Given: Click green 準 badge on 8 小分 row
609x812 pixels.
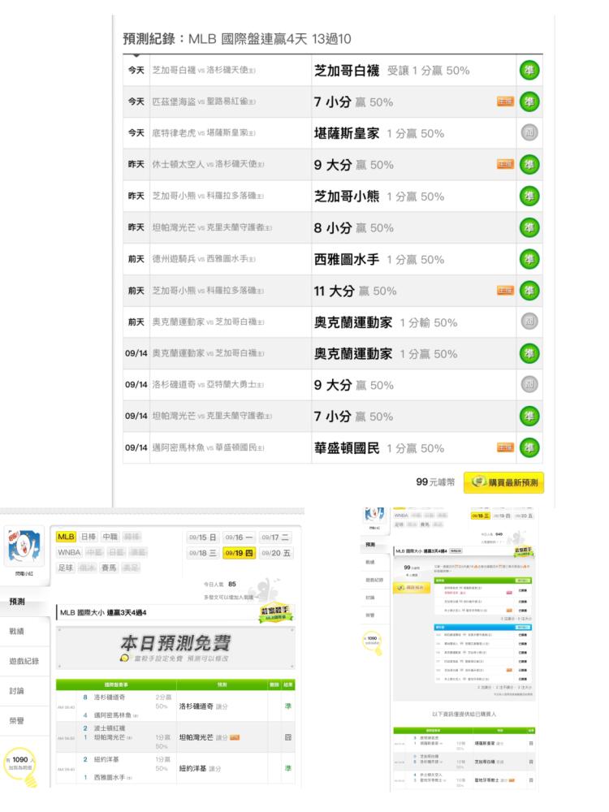Looking at the screenshot, I should pyautogui.click(x=529, y=228).
